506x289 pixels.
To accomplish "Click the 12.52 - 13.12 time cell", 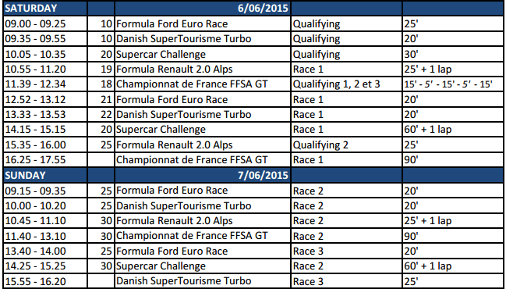I will click(x=45, y=99).
